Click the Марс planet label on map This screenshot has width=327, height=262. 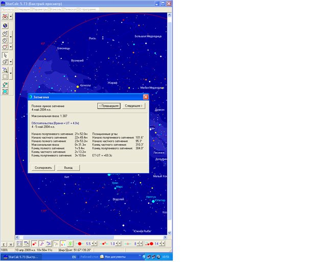tap(119, 187)
